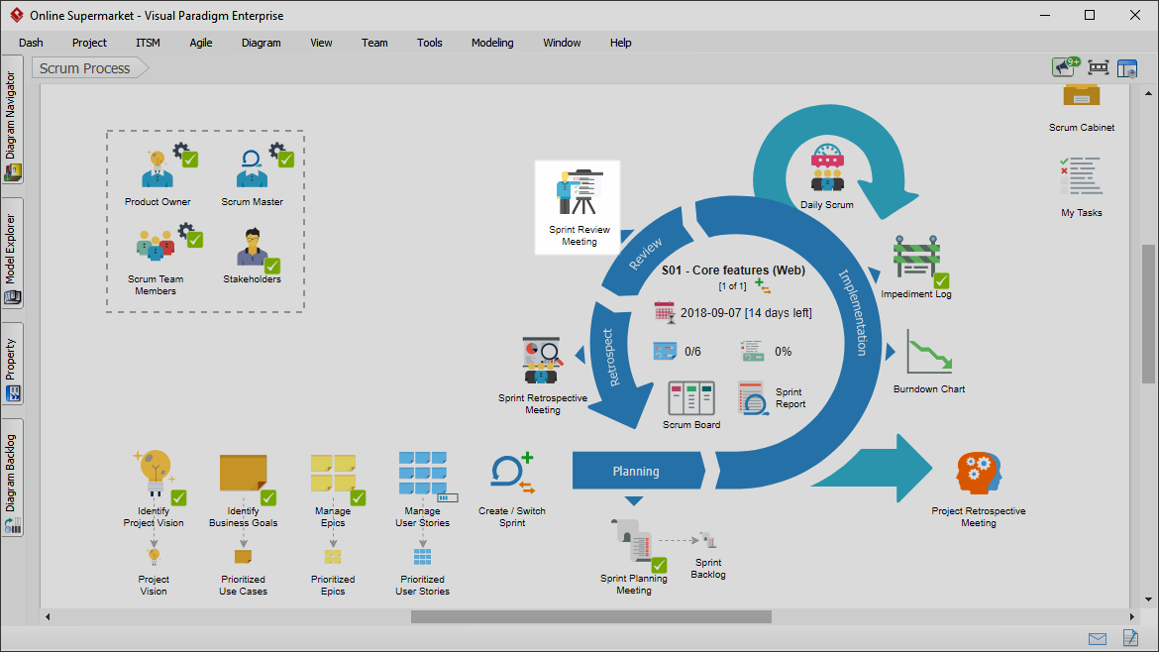1159x652 pixels.
Task: Open the Manage Epics icon
Action: pos(334,473)
